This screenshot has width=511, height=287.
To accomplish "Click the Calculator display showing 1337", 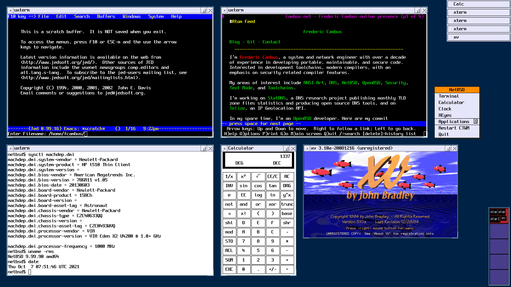I will (x=258, y=160).
